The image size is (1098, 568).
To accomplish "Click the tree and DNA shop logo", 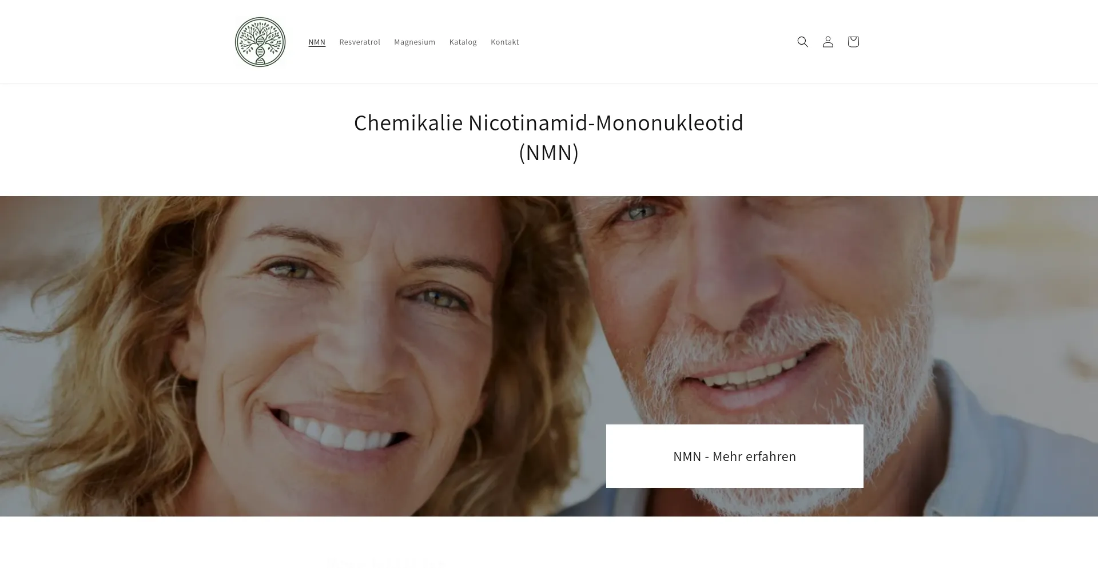I will point(260,42).
